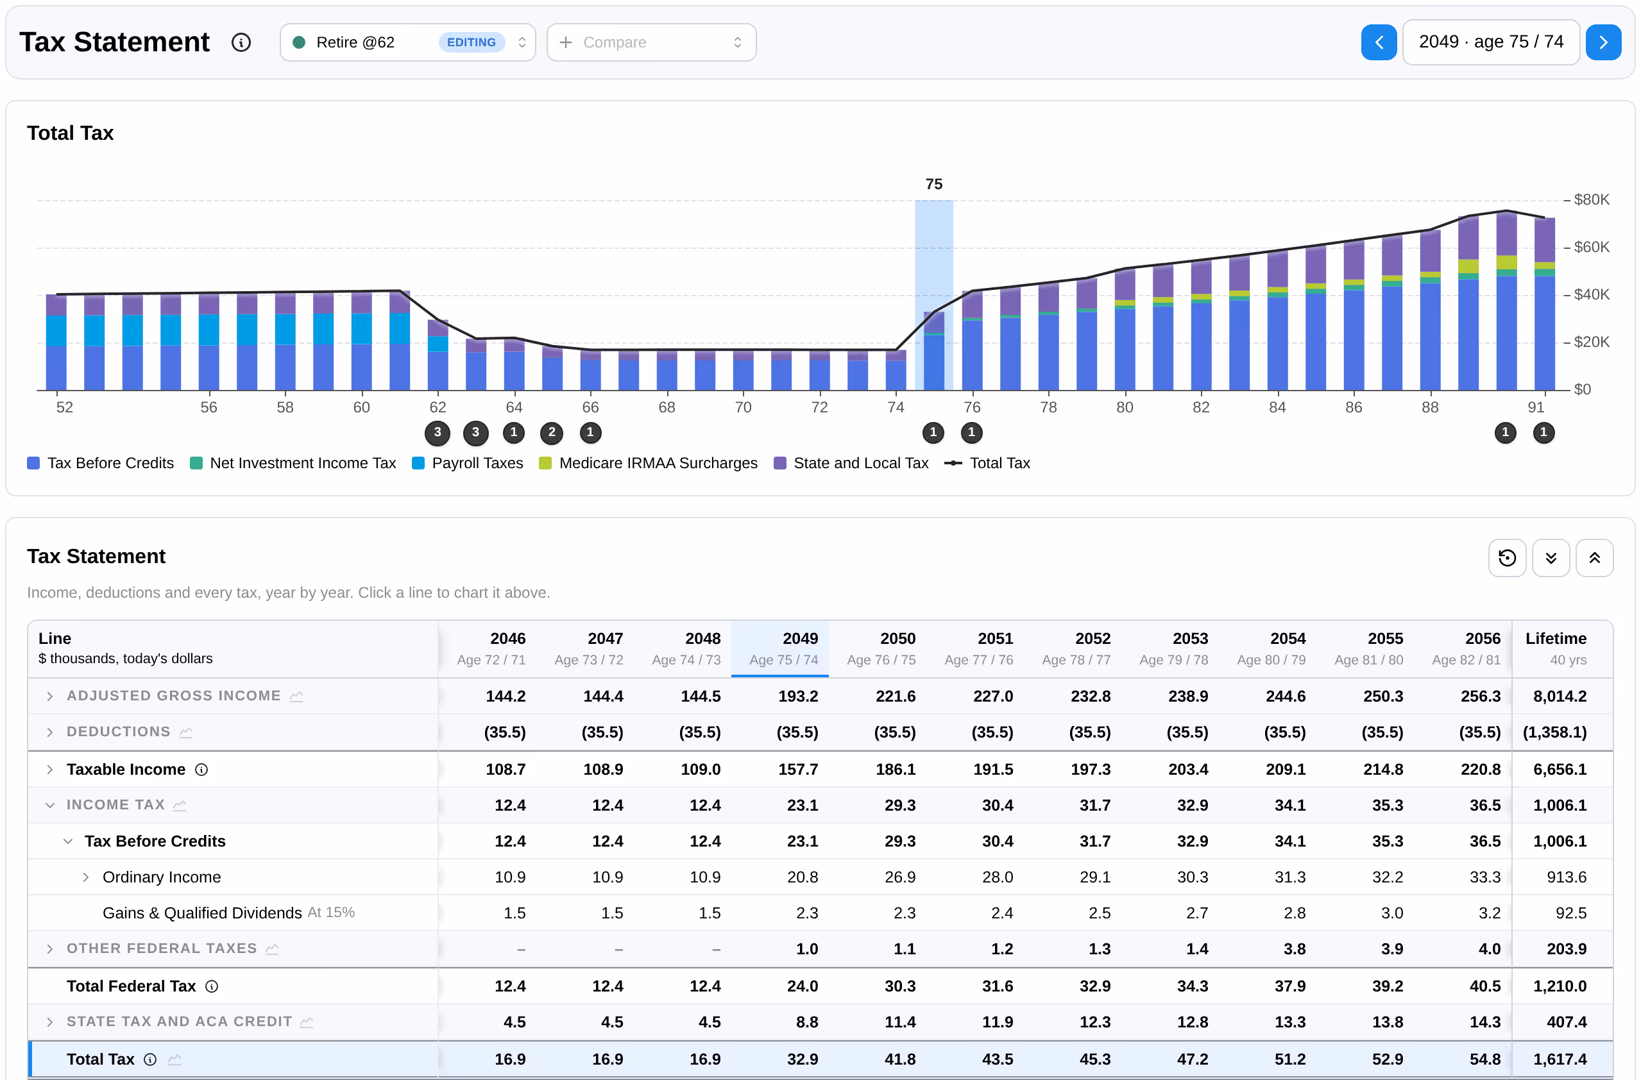The height and width of the screenshot is (1080, 1641).
Task: Advance to next year with right arrow
Action: point(1603,43)
